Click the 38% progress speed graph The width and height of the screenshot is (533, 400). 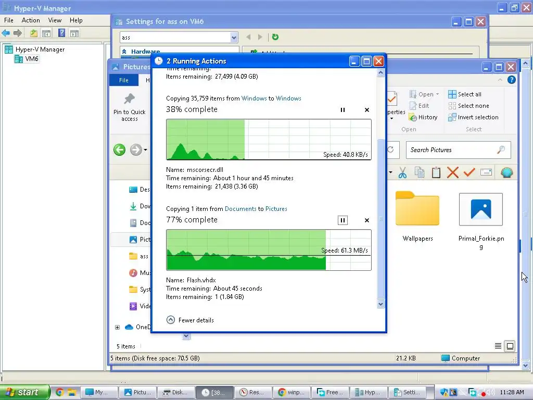[x=269, y=140]
